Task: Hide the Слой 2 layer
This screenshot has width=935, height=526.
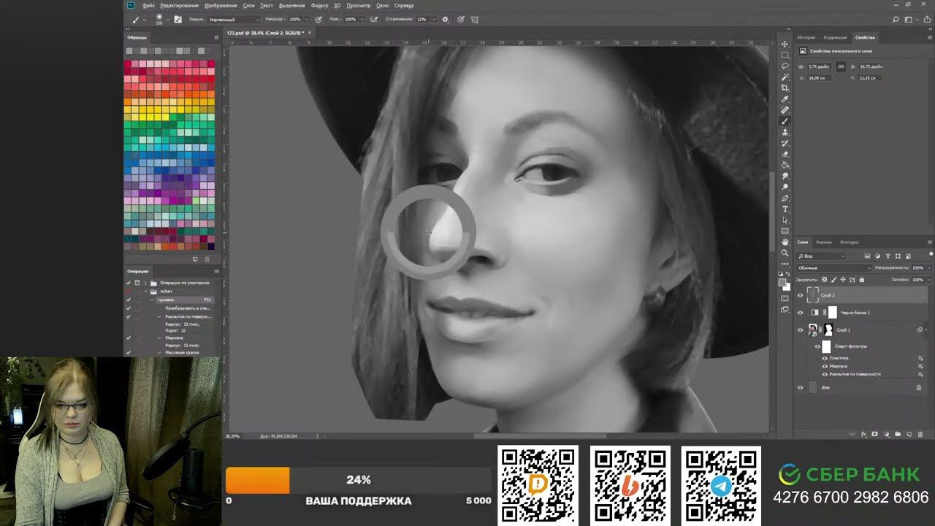Action: [800, 295]
